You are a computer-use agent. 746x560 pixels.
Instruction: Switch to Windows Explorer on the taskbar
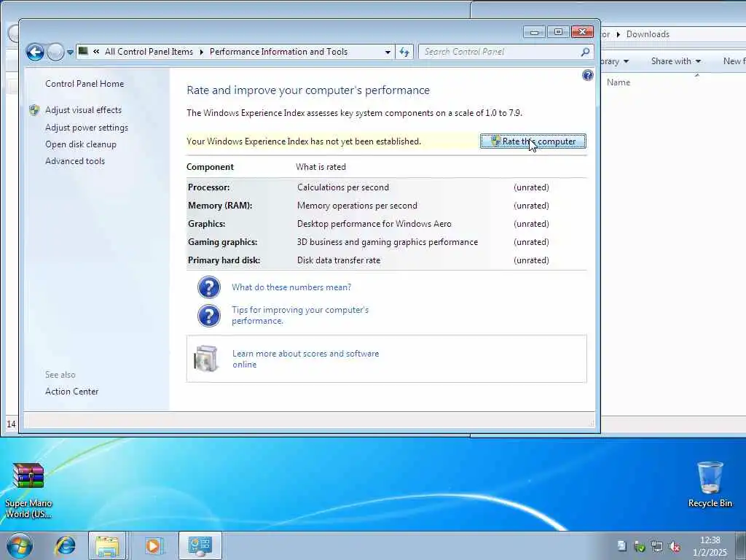point(107,545)
